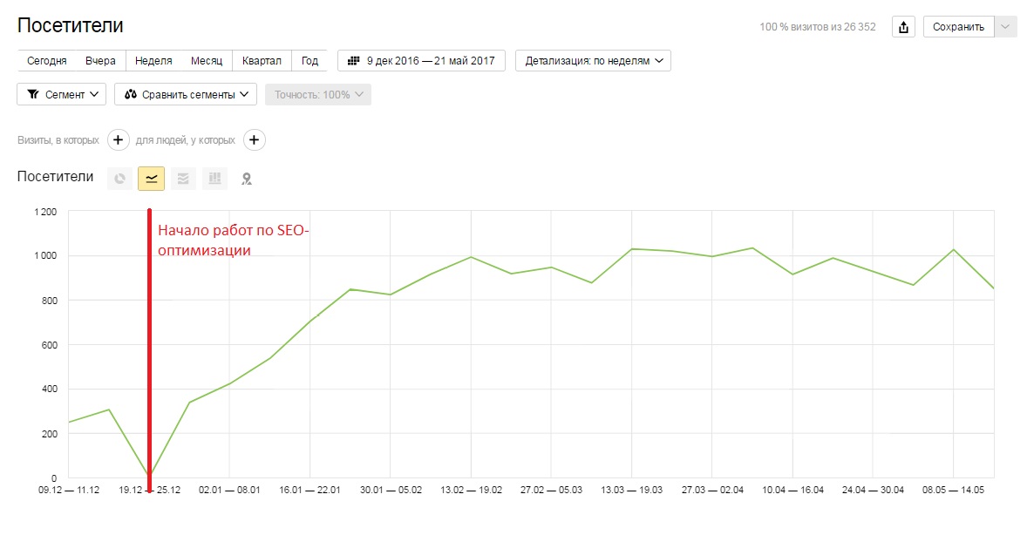Viewport: 1034px width, 535px height.
Task: Open the Точность: 100% dropdown
Action: click(318, 94)
